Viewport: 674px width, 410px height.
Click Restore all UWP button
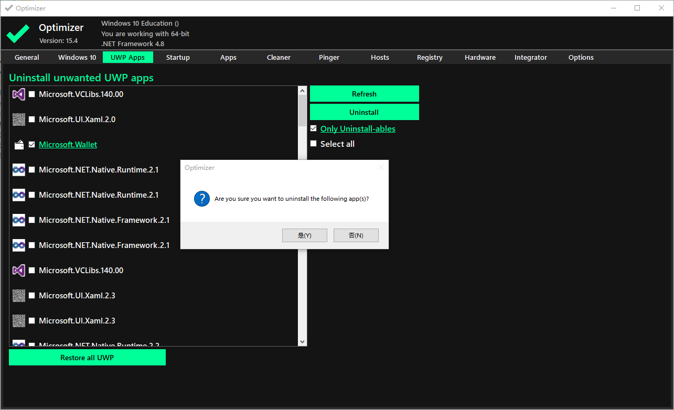[87, 358]
